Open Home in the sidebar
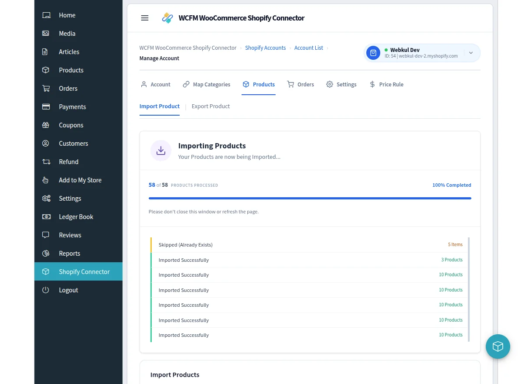 click(x=78, y=15)
